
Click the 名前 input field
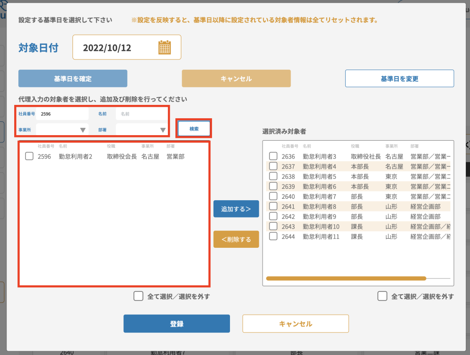[141, 114]
